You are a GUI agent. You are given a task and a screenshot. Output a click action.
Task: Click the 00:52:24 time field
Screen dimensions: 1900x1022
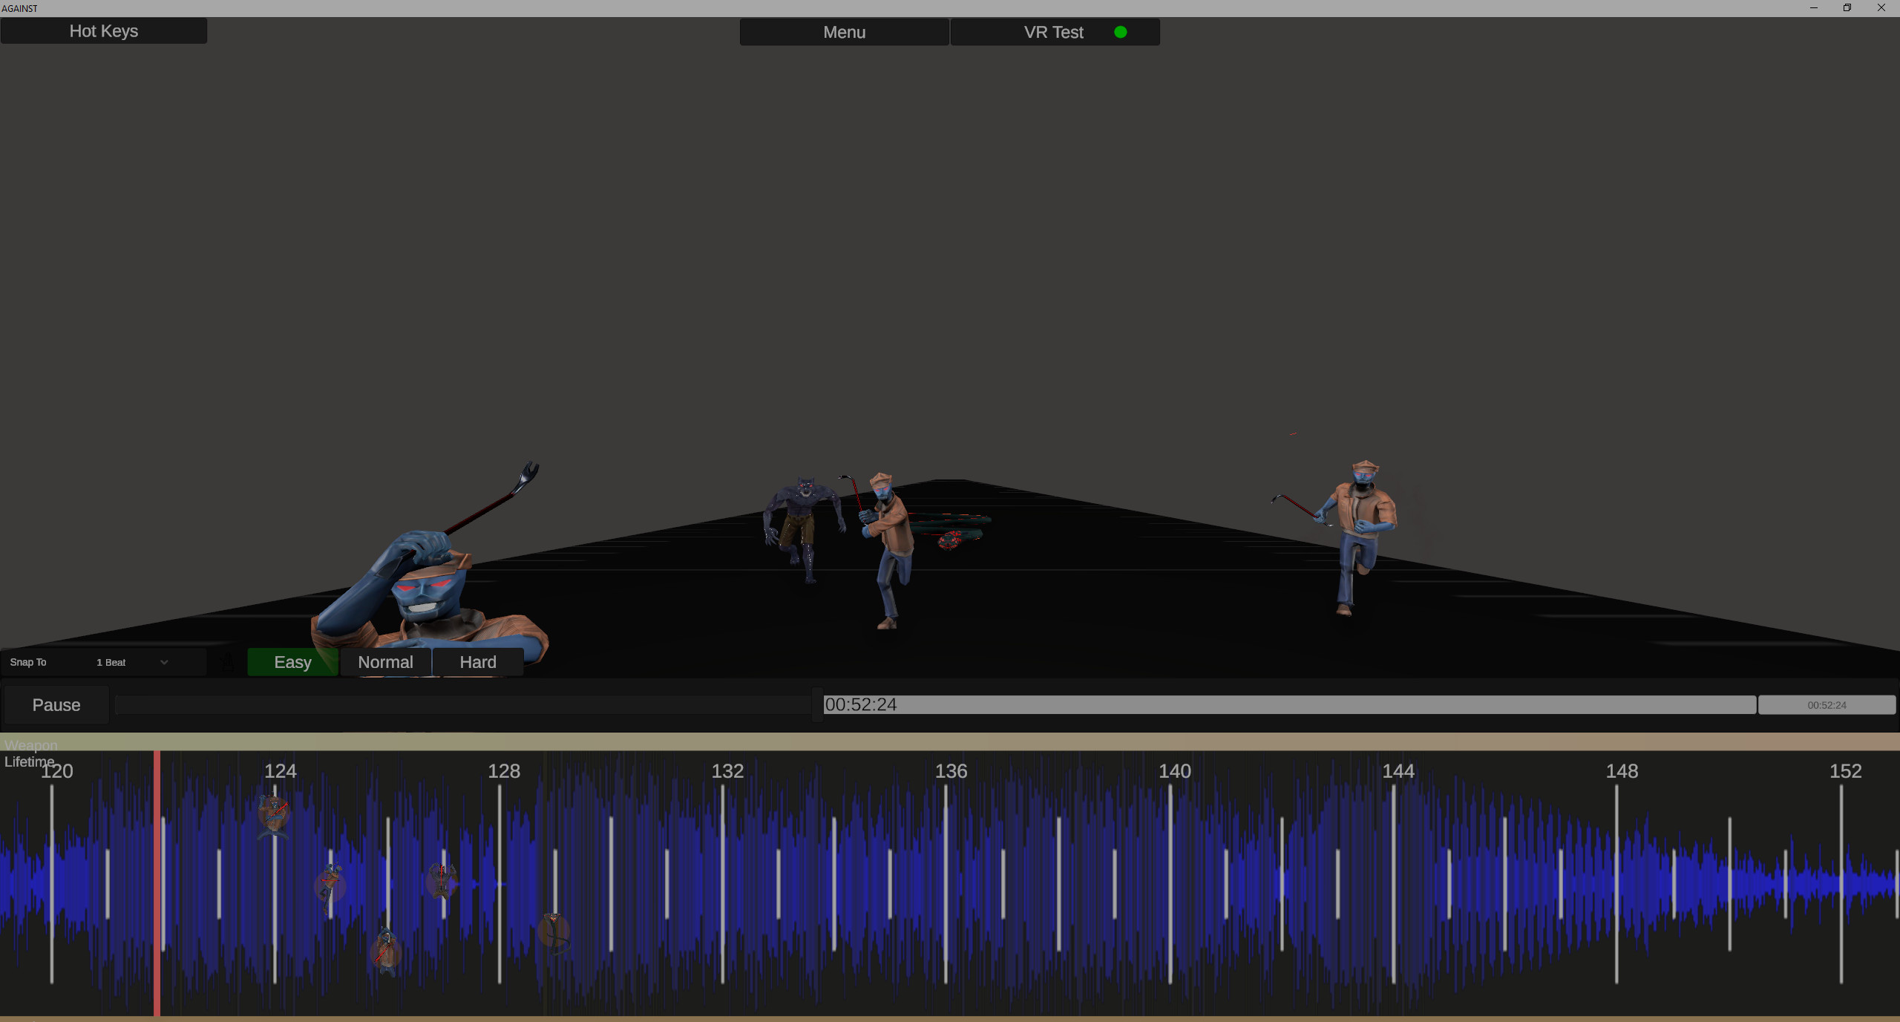(x=862, y=704)
